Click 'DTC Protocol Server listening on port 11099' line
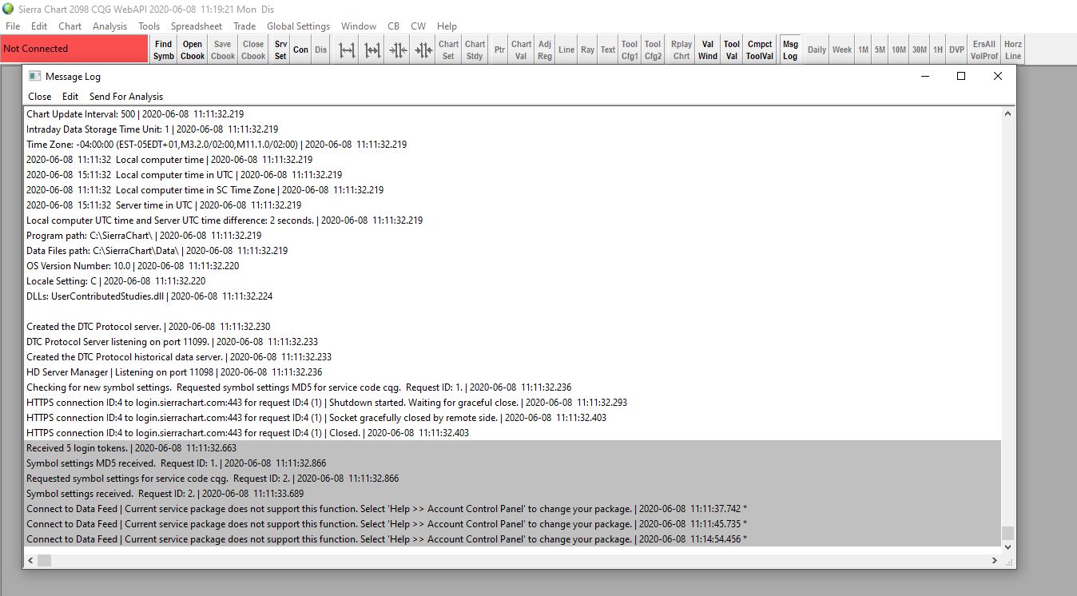The height and width of the screenshot is (596, 1077). [x=512, y=342]
